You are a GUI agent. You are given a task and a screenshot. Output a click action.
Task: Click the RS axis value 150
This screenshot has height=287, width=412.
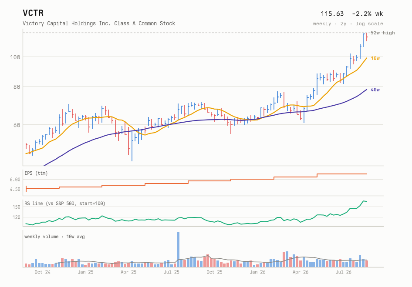click(16, 207)
